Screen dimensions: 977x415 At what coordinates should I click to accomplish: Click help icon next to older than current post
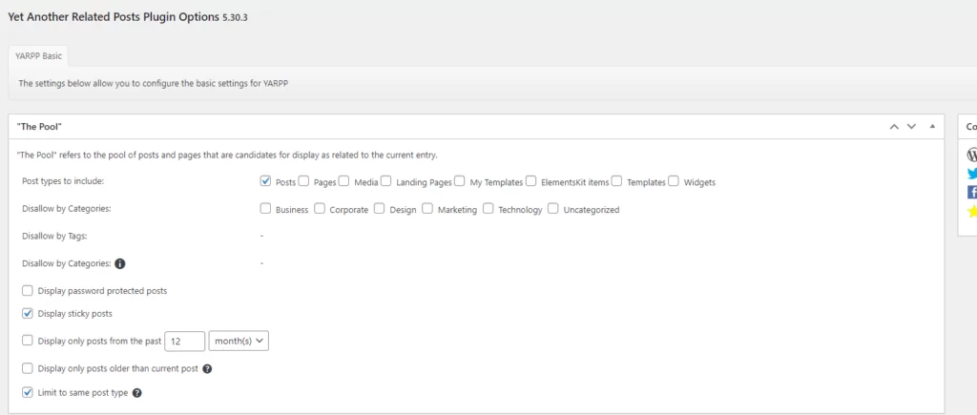pyautogui.click(x=207, y=368)
